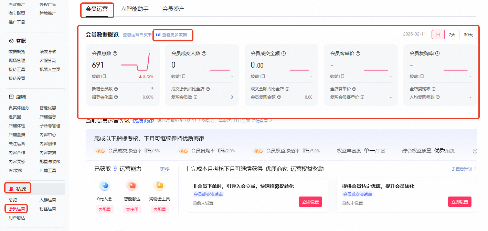Screen dimensions: 488x231
Task: Open the 查看运营白皮书 link
Action: click(137, 35)
